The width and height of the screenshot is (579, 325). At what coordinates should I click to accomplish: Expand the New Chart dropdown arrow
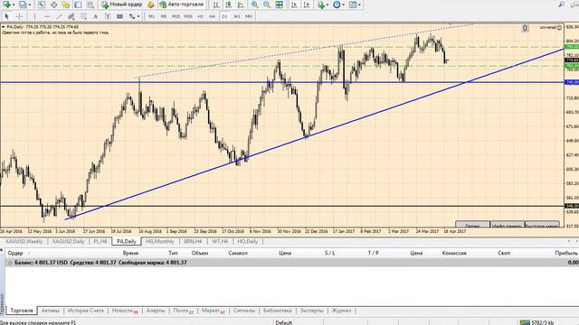14,5
